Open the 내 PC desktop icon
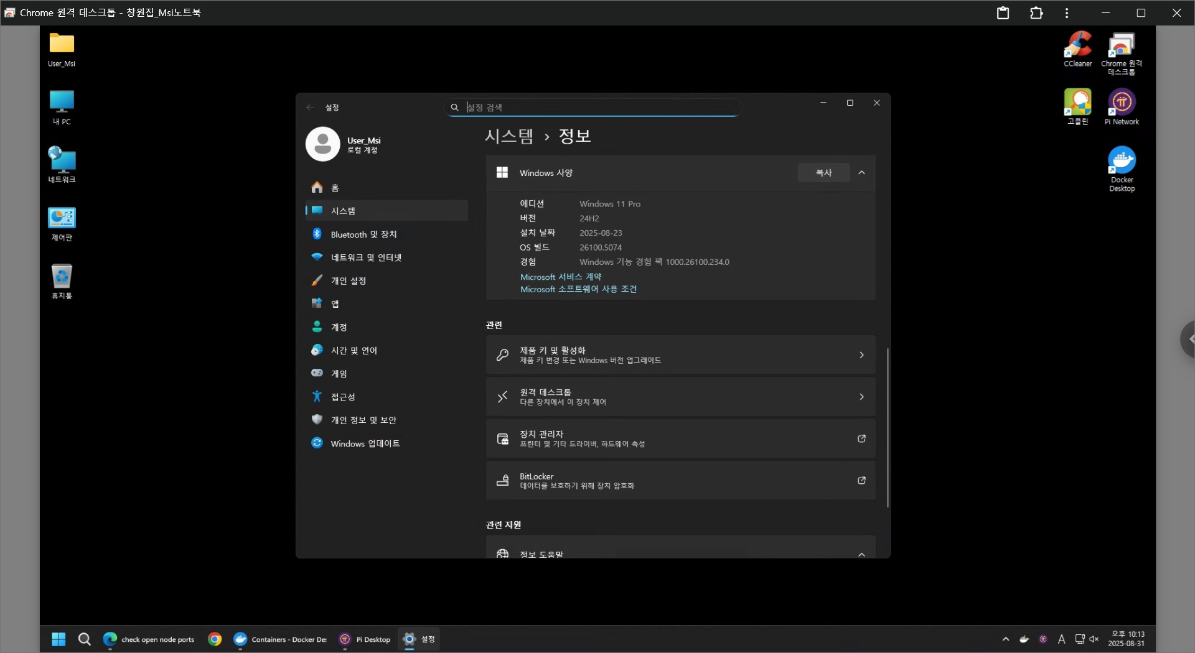1195x653 pixels. click(x=62, y=108)
